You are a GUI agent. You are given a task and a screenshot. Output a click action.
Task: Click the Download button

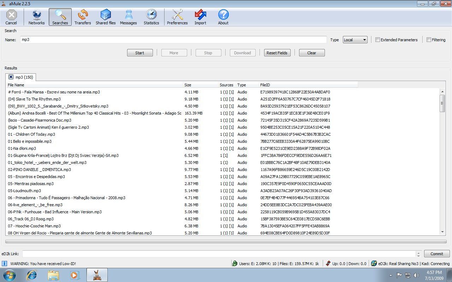pos(242,53)
